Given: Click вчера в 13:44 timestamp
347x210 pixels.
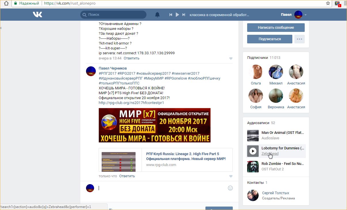Looking at the screenshot, I should [110, 58].
